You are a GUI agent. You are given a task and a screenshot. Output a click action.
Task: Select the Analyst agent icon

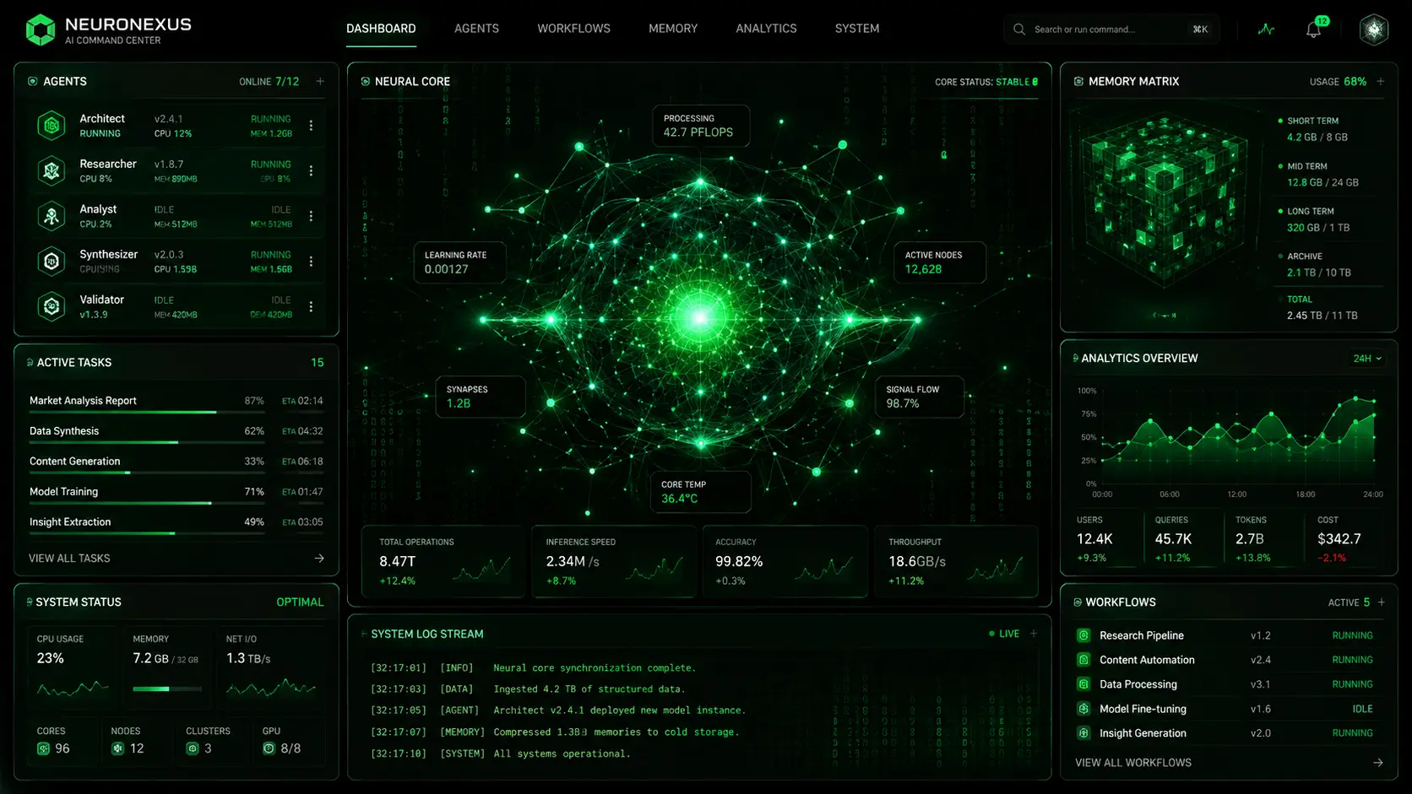point(52,216)
